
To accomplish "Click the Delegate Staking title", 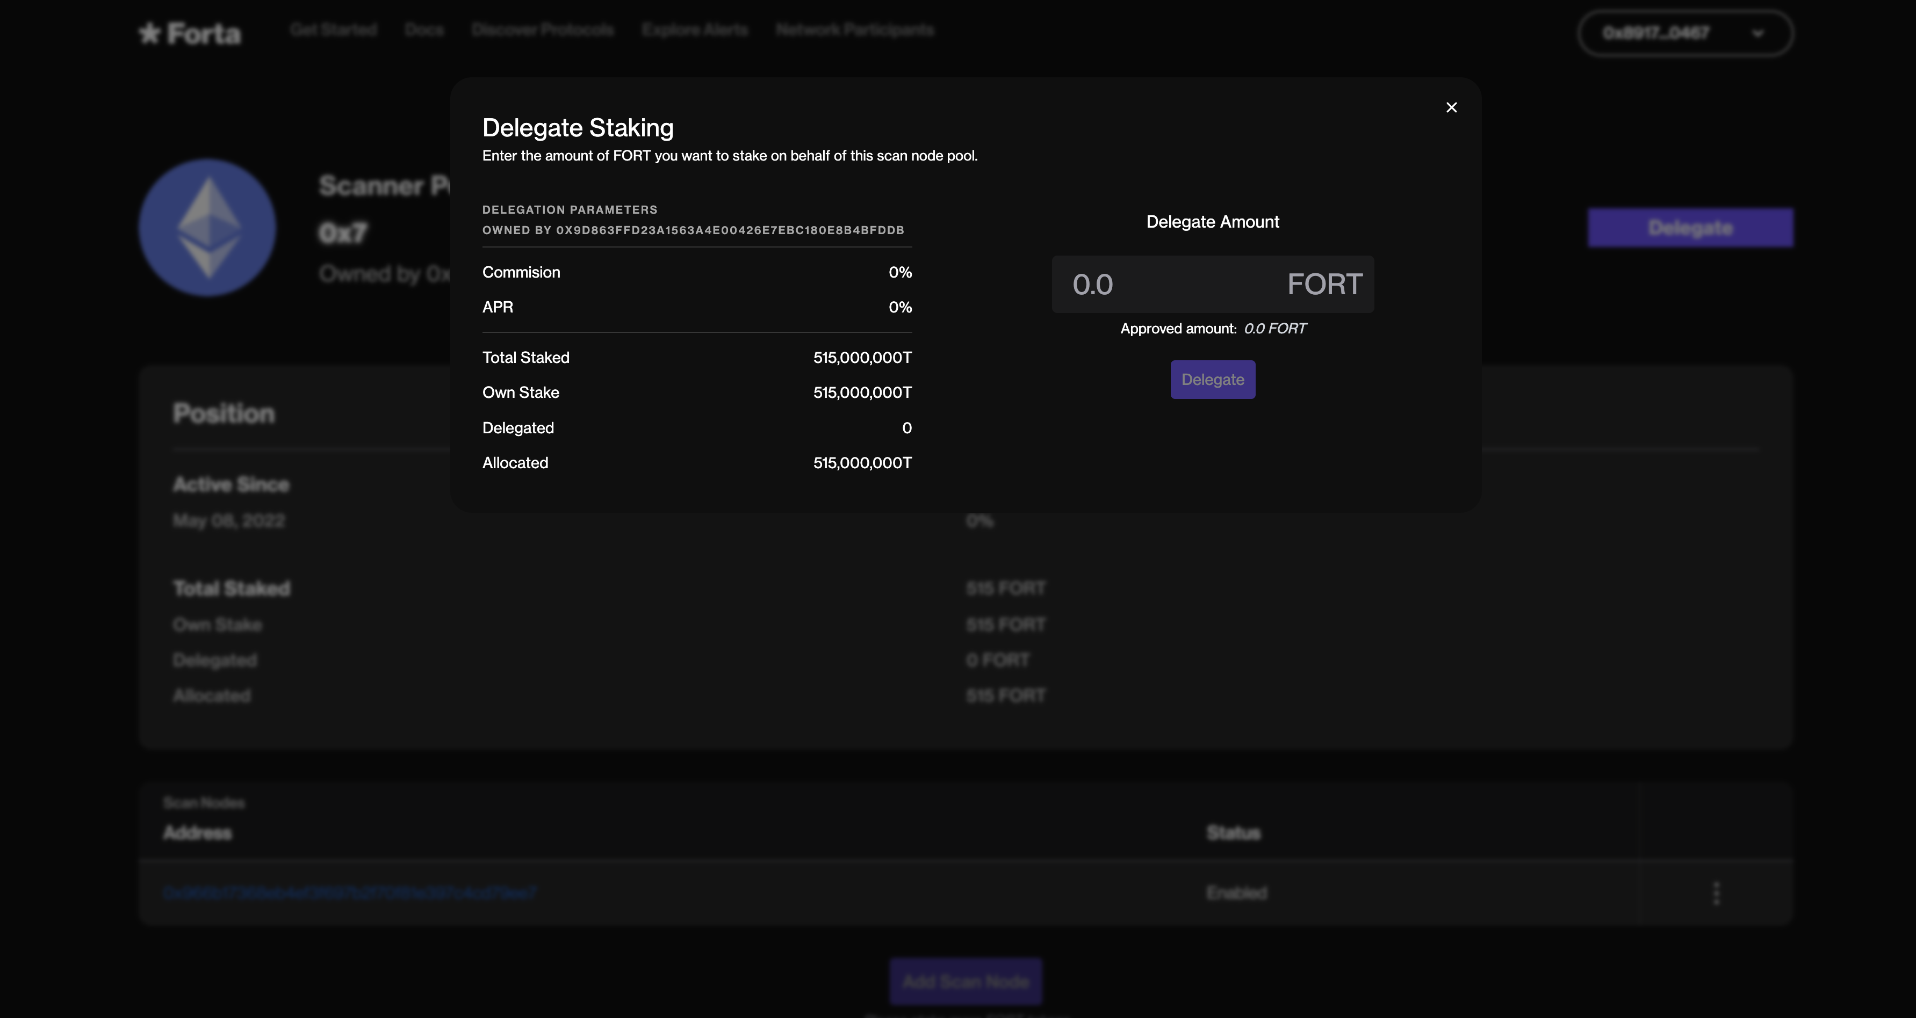I will 578,128.
